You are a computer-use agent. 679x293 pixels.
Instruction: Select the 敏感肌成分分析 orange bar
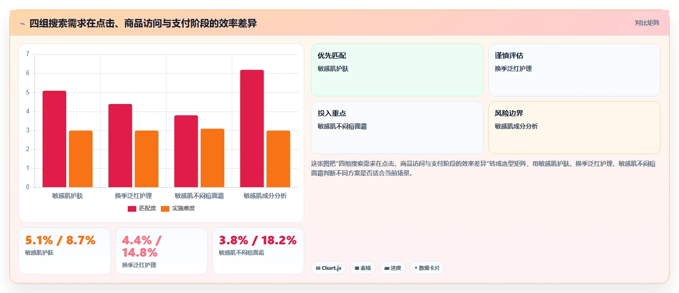(278, 159)
